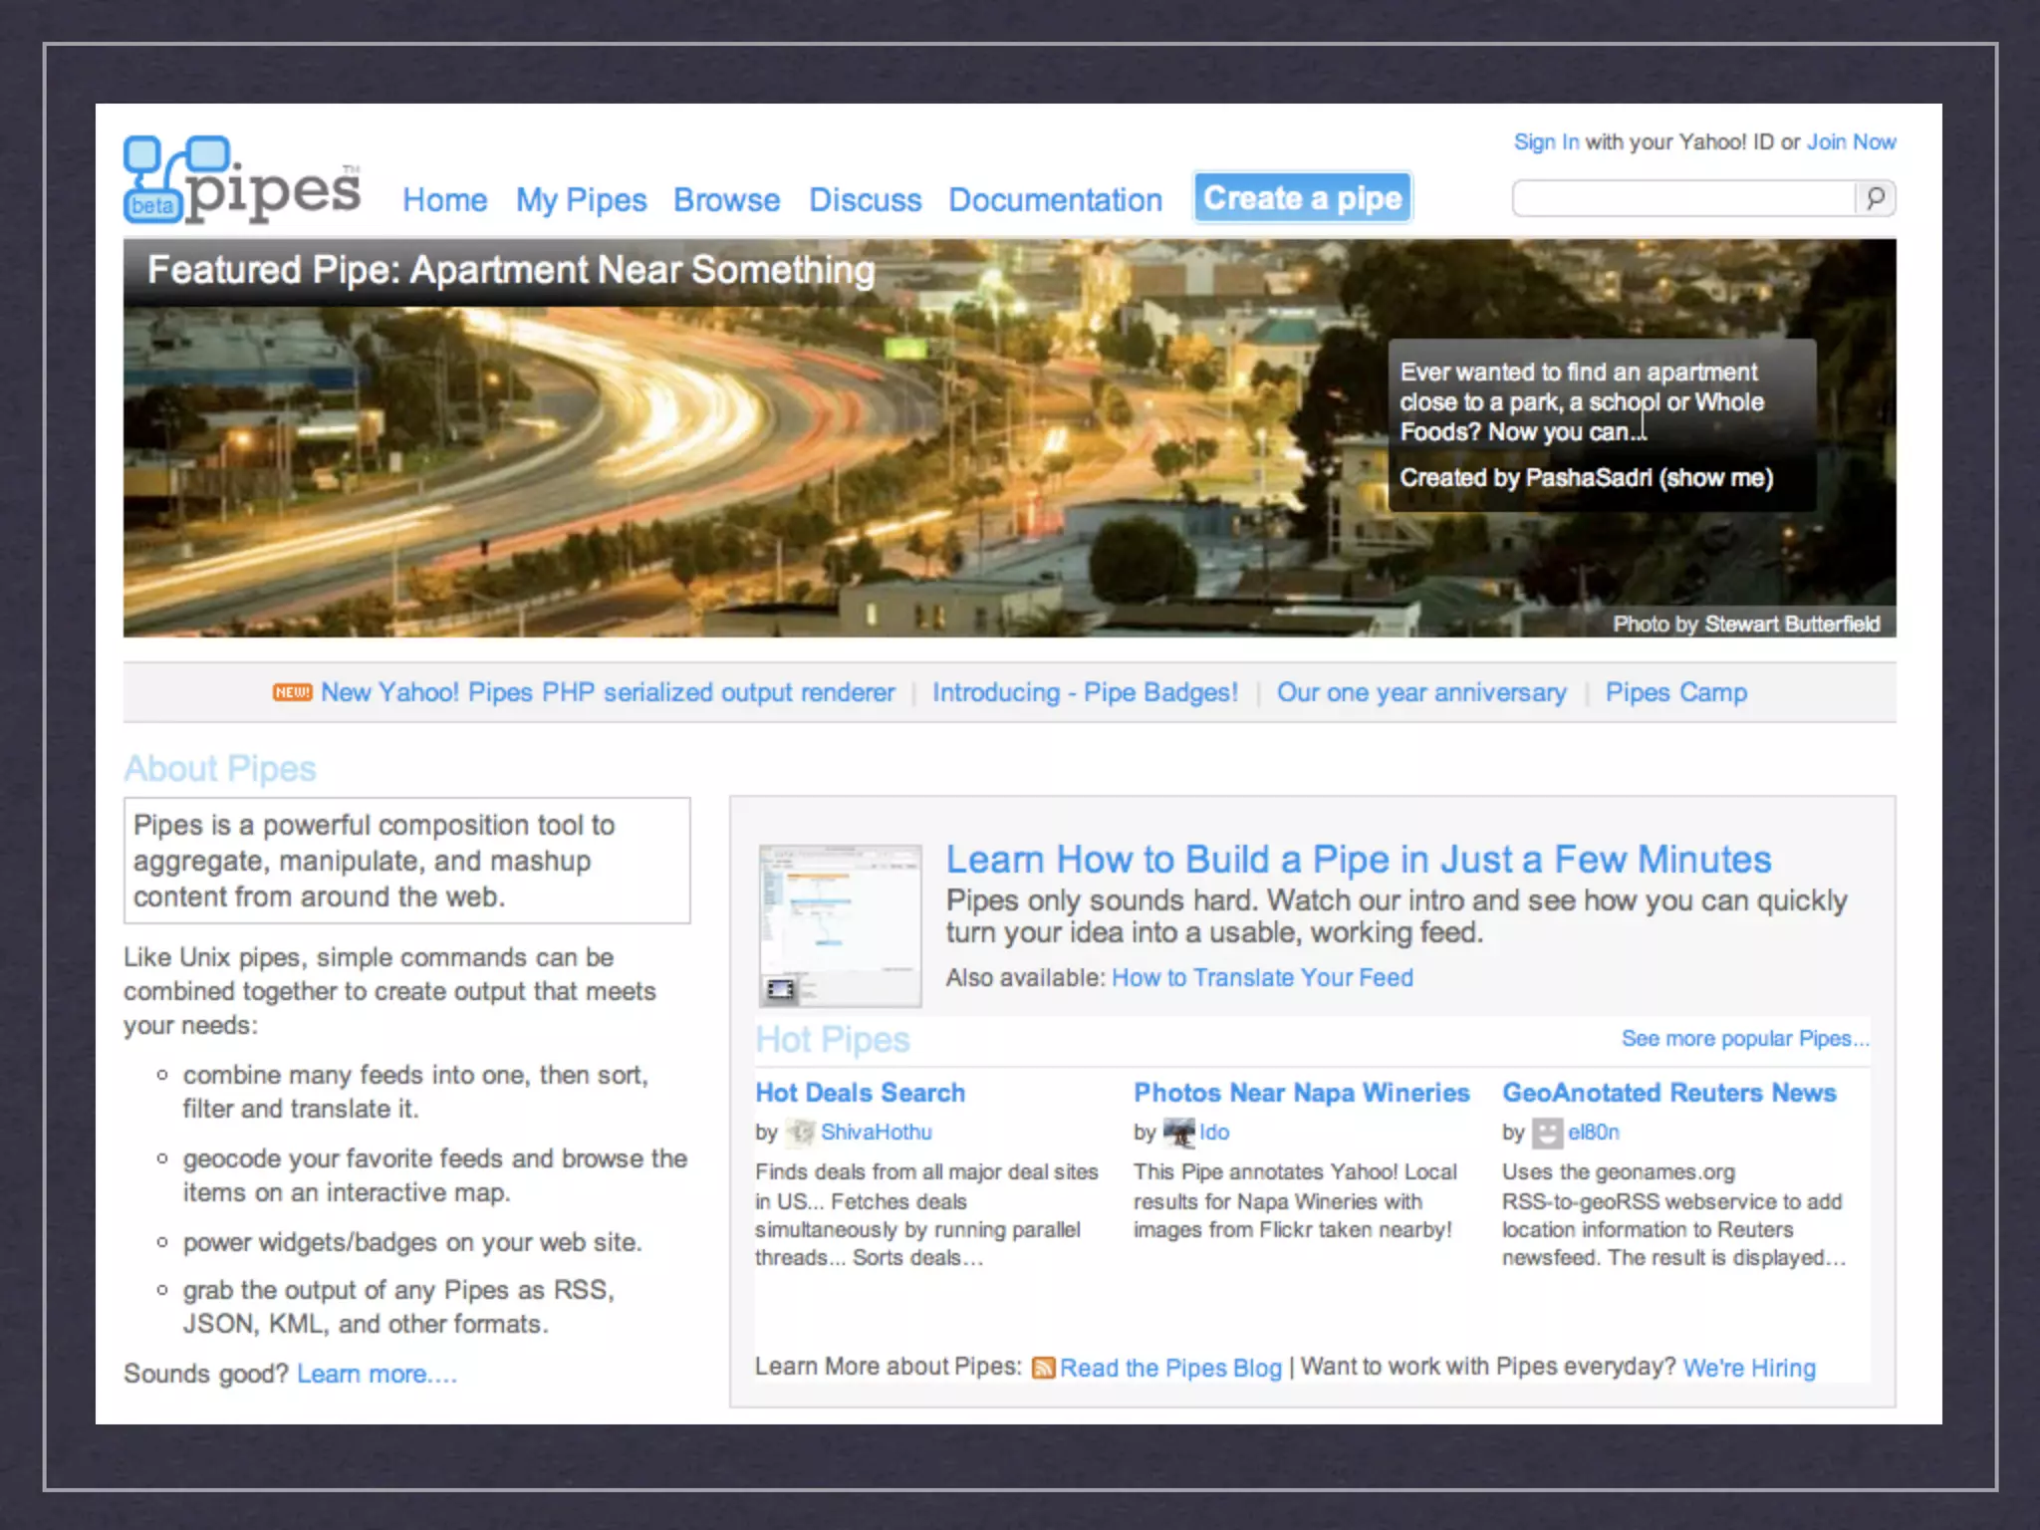Screen dimensions: 2040x1530
Task: Click the Pipes beta logo
Action: click(x=242, y=179)
